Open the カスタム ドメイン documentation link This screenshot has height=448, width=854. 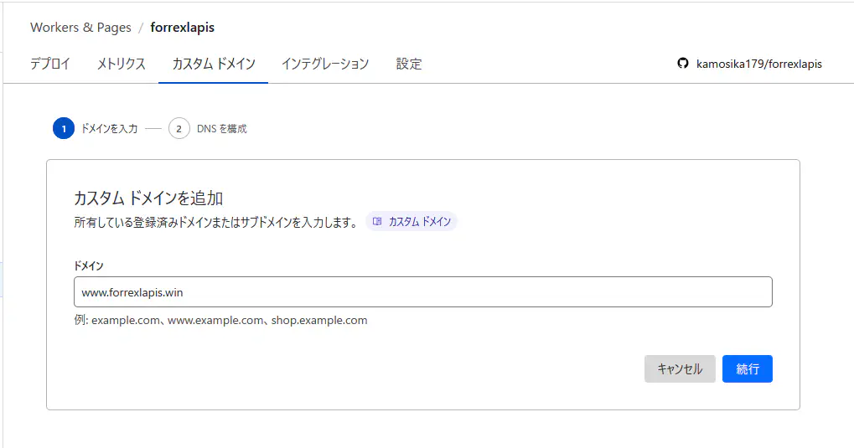(x=419, y=222)
